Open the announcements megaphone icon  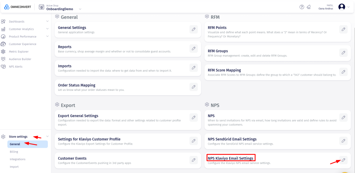309,7
